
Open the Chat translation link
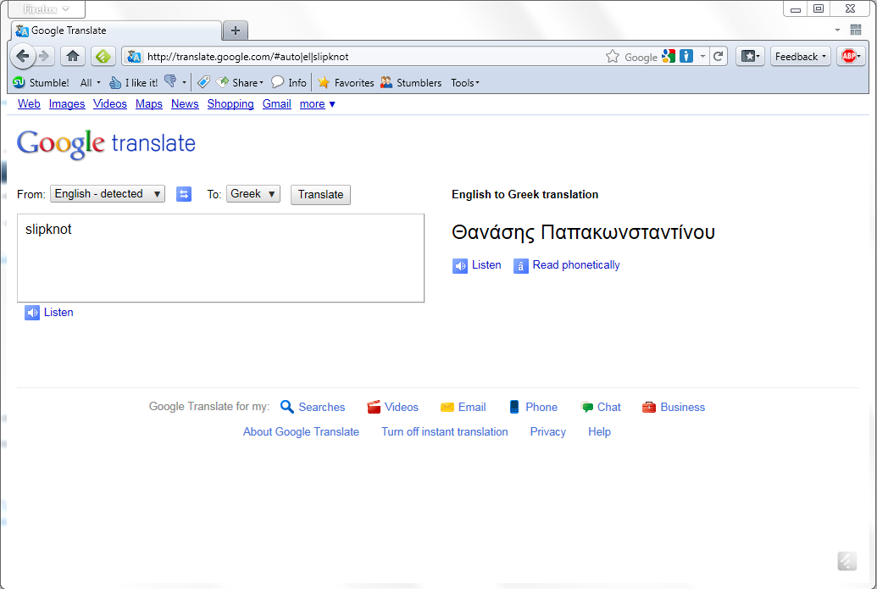(x=601, y=407)
